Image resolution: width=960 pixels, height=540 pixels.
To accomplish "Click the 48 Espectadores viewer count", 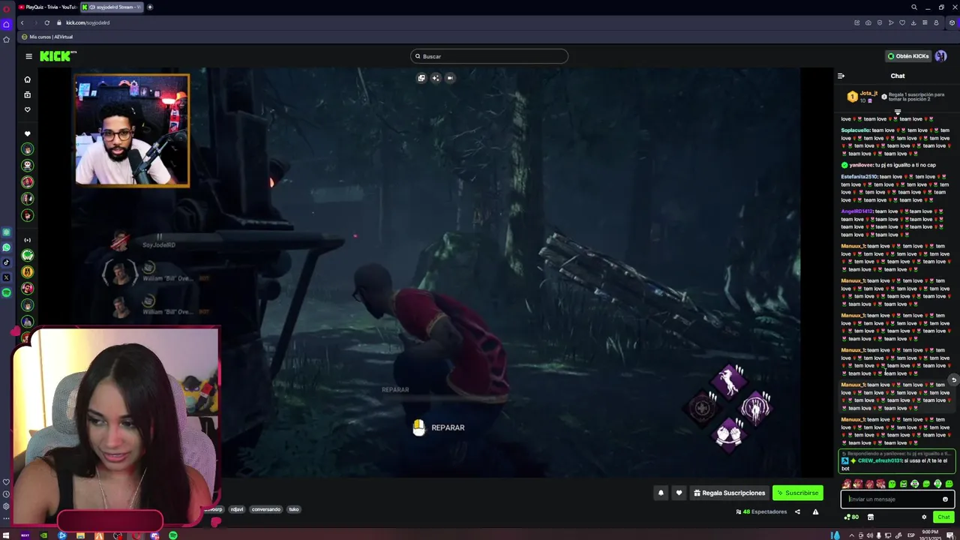I will pyautogui.click(x=761, y=511).
